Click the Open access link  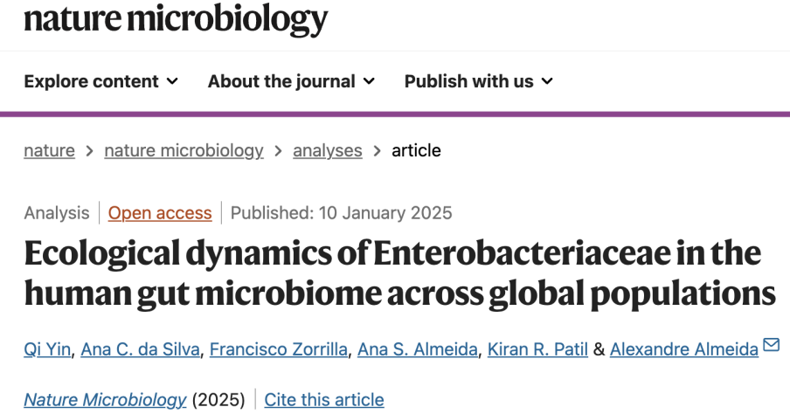160,212
